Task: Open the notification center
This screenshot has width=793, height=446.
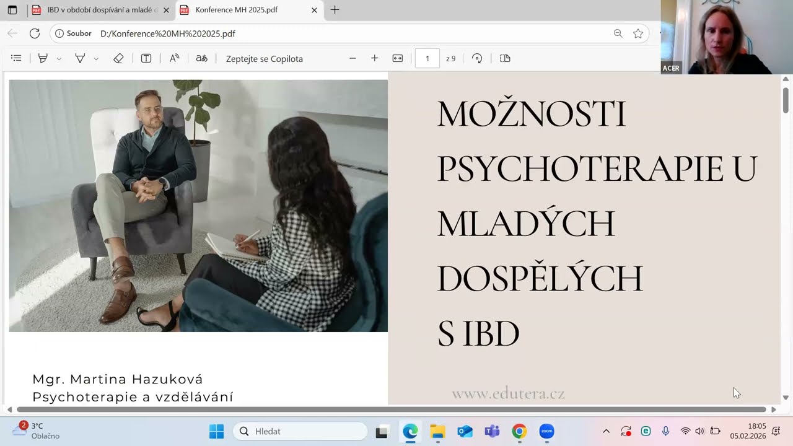Action: tap(776, 432)
